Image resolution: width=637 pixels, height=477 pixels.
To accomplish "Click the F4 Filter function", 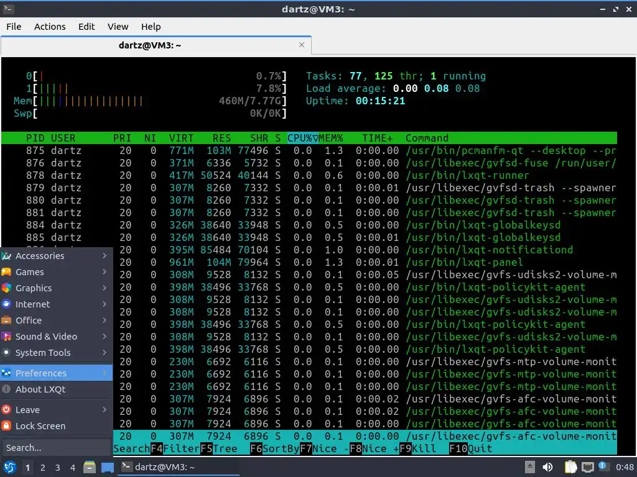I will pos(175,448).
